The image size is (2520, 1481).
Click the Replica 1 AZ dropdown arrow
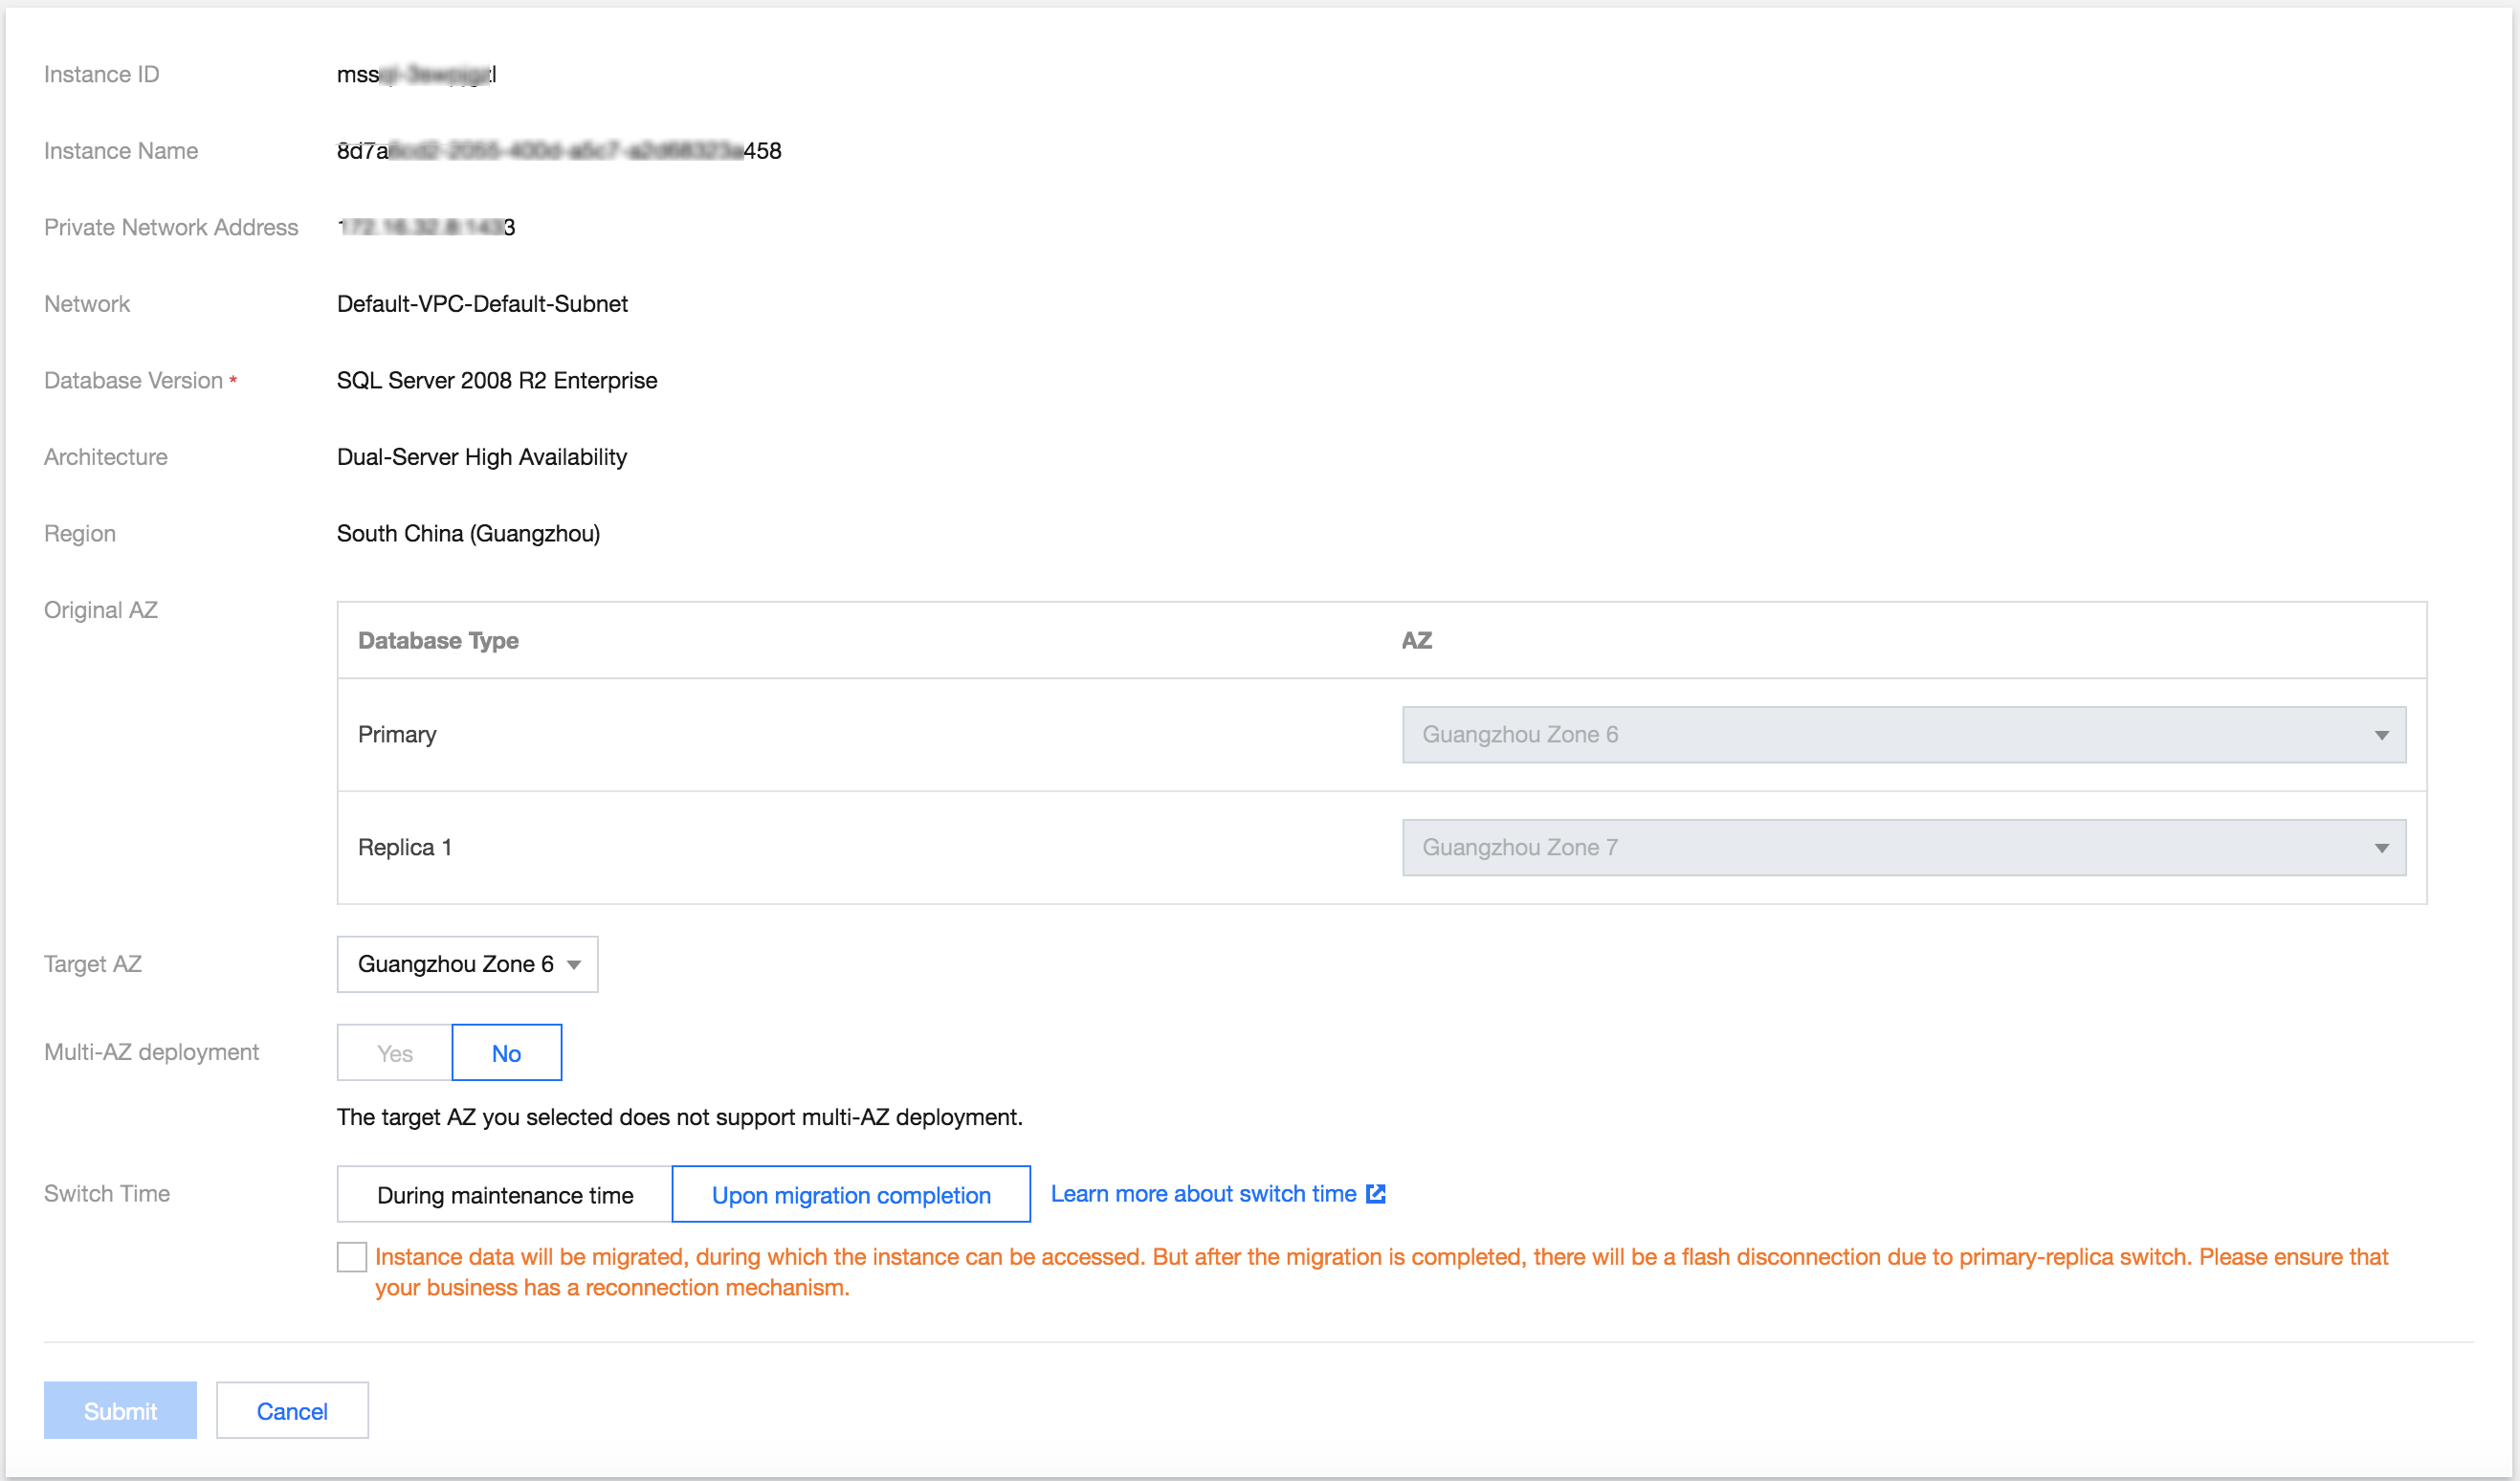point(2381,849)
